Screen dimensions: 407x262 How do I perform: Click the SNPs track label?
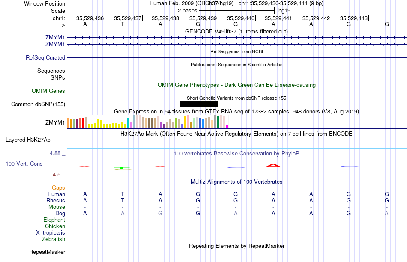(x=58, y=77)
